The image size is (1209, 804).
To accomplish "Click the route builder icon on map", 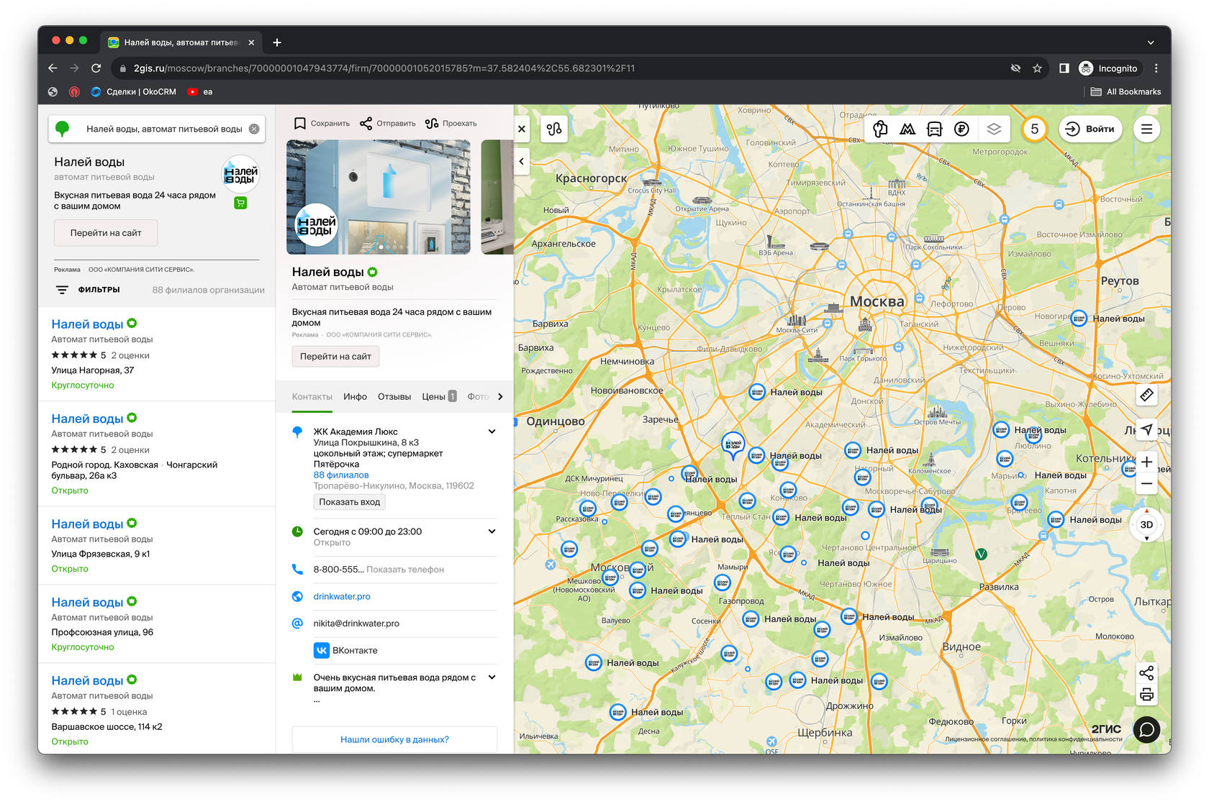I will point(554,129).
